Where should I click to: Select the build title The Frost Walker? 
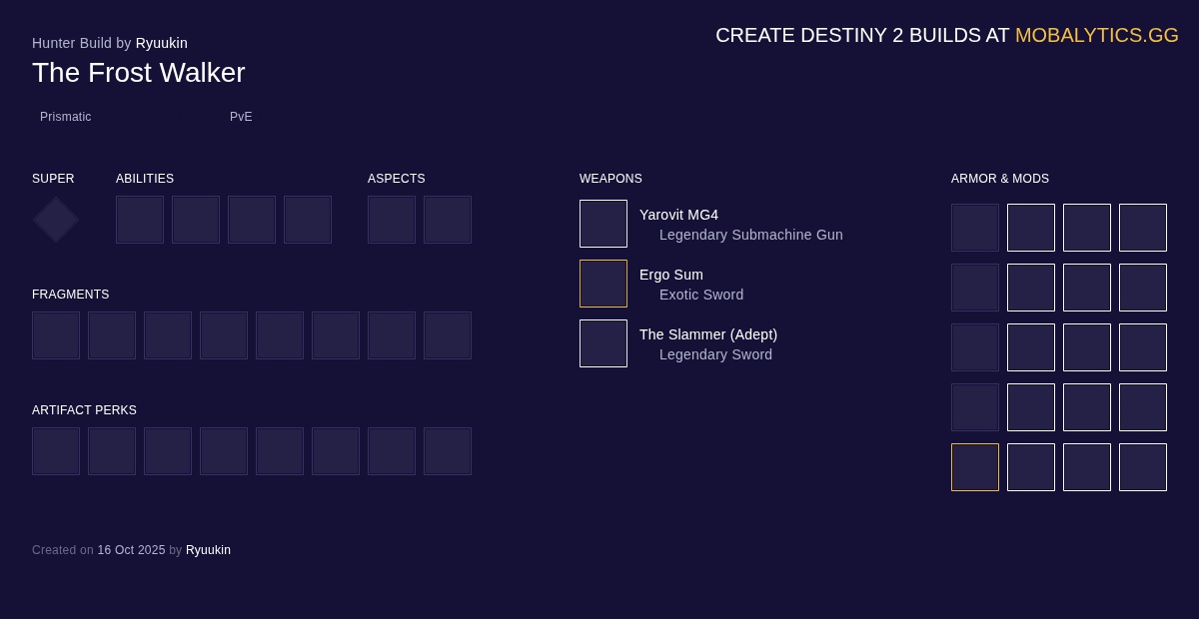click(x=139, y=72)
